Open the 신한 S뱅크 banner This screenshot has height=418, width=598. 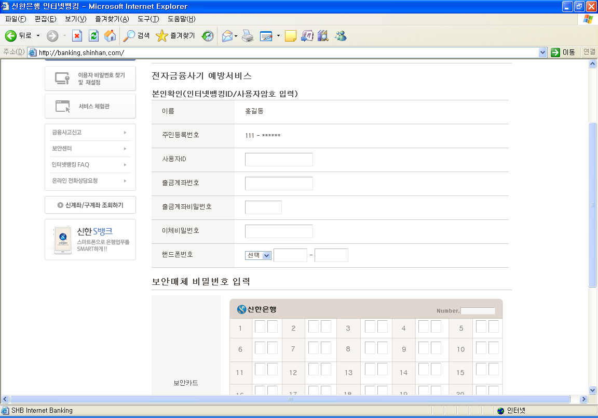(90, 240)
